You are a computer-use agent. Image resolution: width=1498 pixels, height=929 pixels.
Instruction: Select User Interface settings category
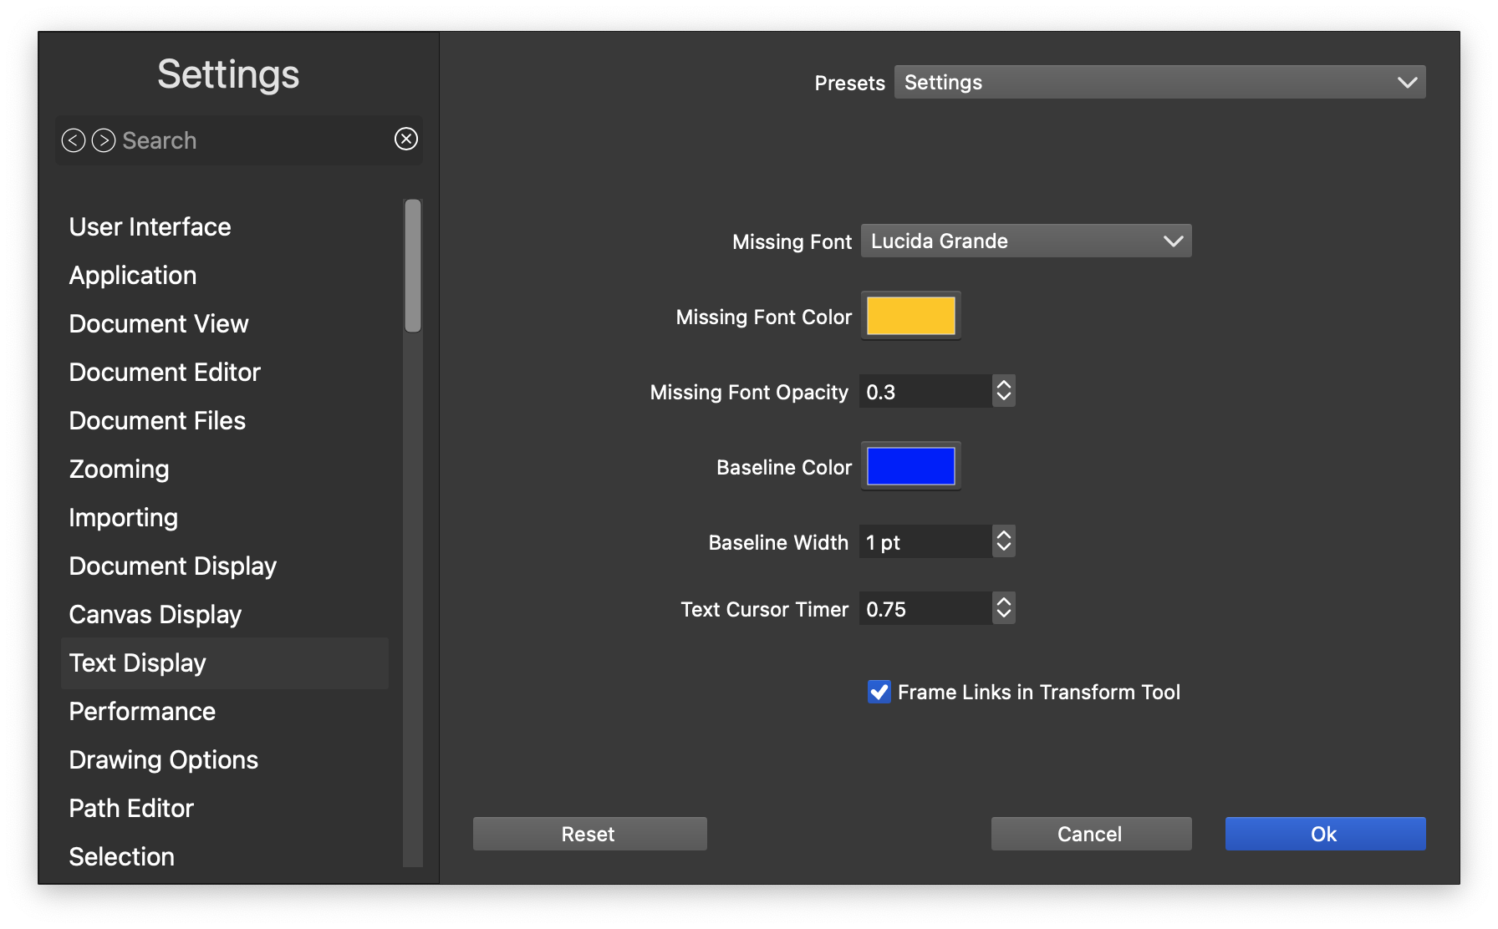[150, 227]
